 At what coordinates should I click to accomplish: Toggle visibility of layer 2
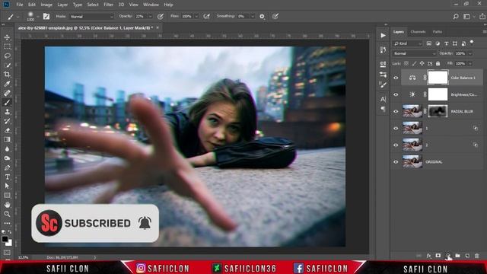(x=396, y=145)
